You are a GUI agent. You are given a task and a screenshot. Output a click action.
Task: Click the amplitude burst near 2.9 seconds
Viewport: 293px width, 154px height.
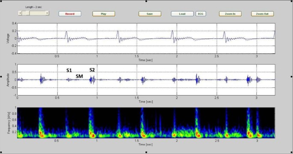click(249, 80)
